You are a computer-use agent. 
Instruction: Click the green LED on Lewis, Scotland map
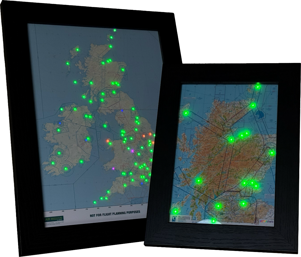186,113
